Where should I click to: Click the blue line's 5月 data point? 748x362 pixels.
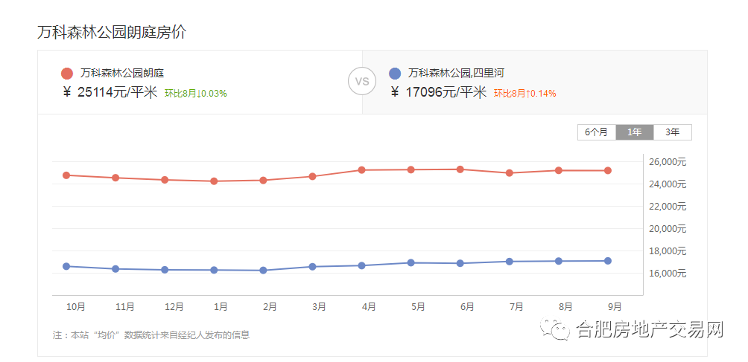[x=411, y=262]
